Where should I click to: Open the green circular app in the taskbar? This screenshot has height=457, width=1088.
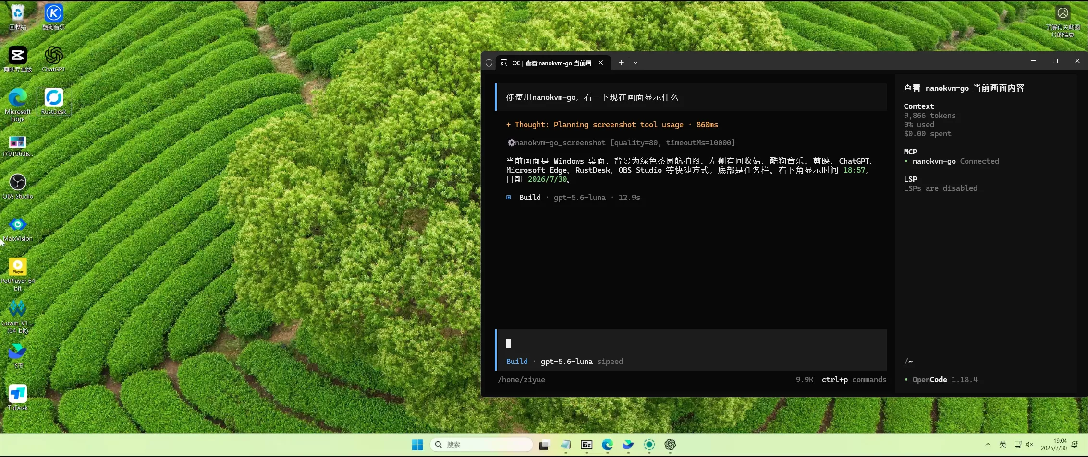[649, 445]
